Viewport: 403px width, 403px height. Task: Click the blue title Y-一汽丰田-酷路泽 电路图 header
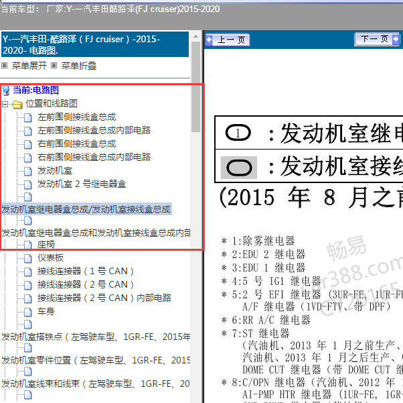click(95, 44)
